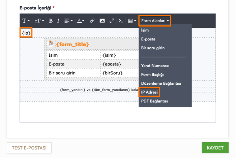Open the paragraph format T dropdown
The image size is (236, 158).
click(x=26, y=21)
